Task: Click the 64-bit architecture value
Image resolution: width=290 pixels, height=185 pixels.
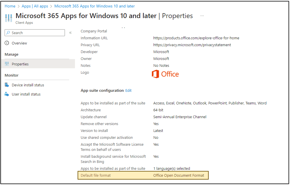Action: click(158, 110)
